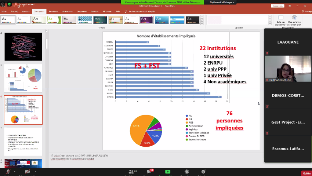Screen dimensions: 312x176
Task: Open the Participants panel showing 63
Action: (x=131, y=172)
